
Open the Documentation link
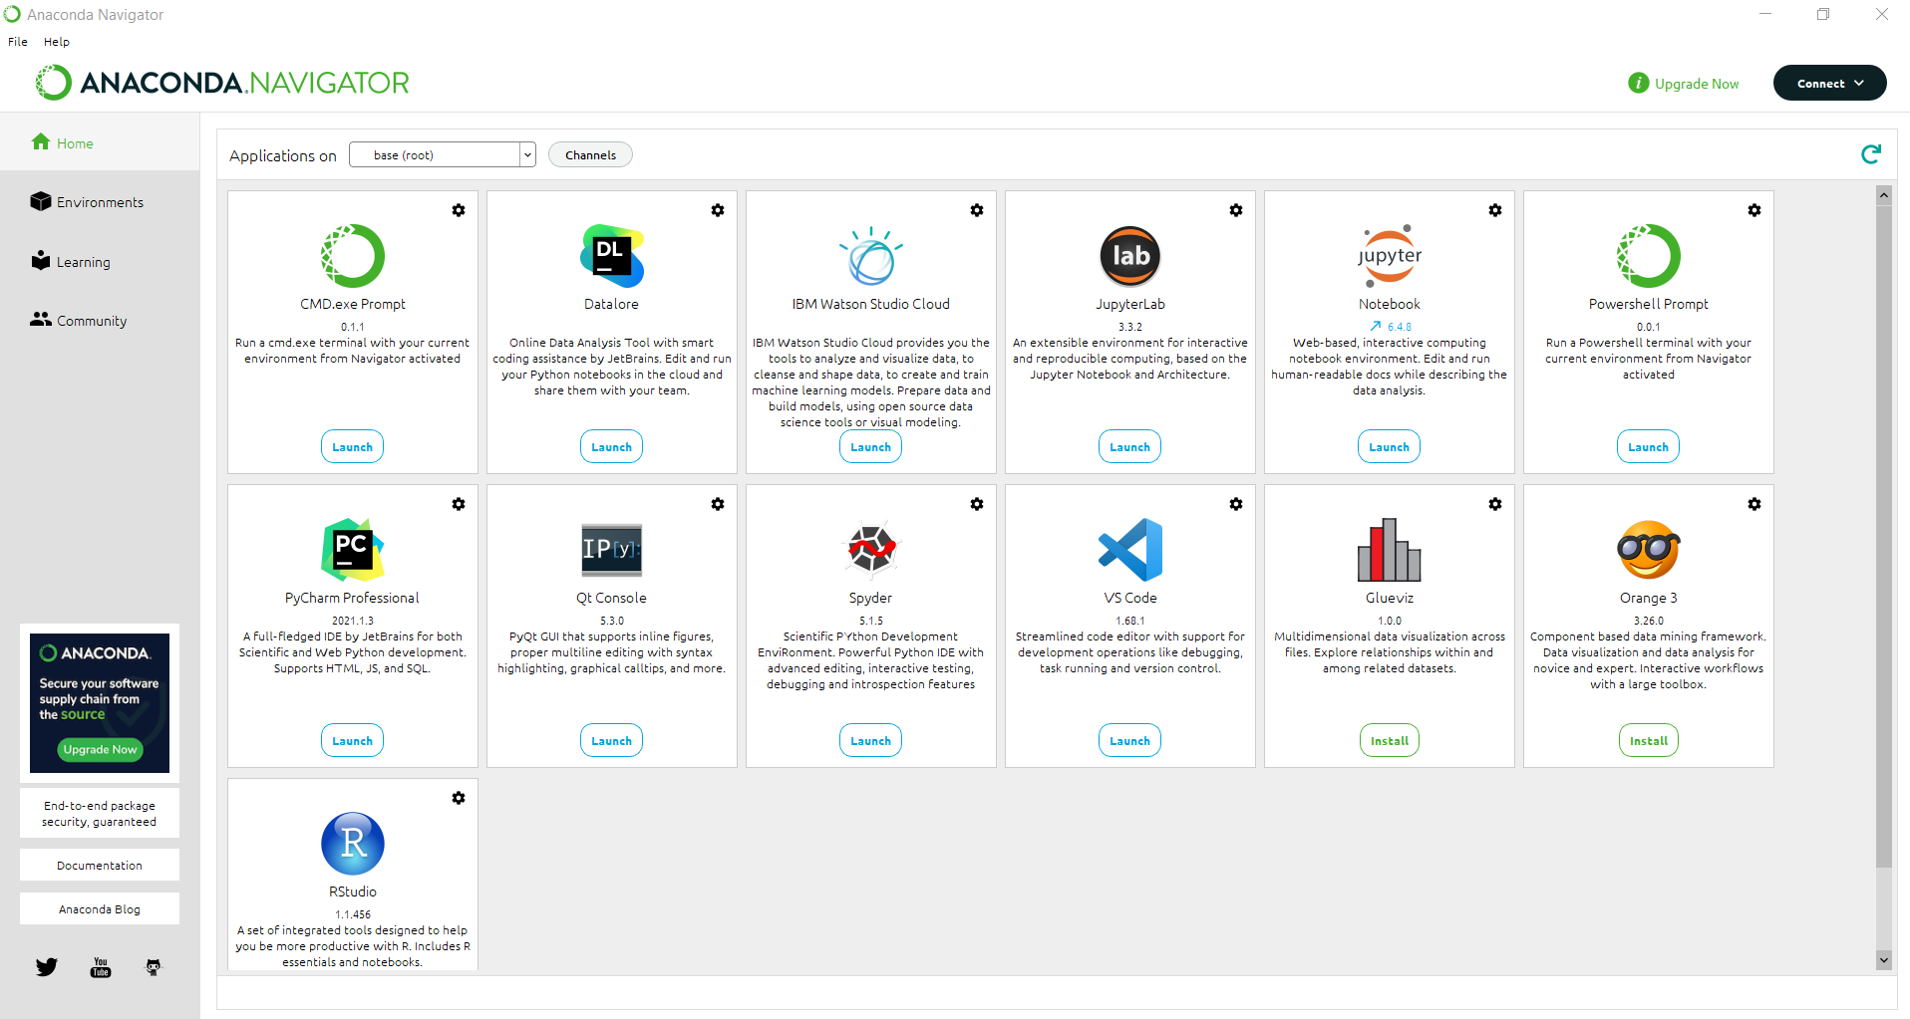(100, 866)
